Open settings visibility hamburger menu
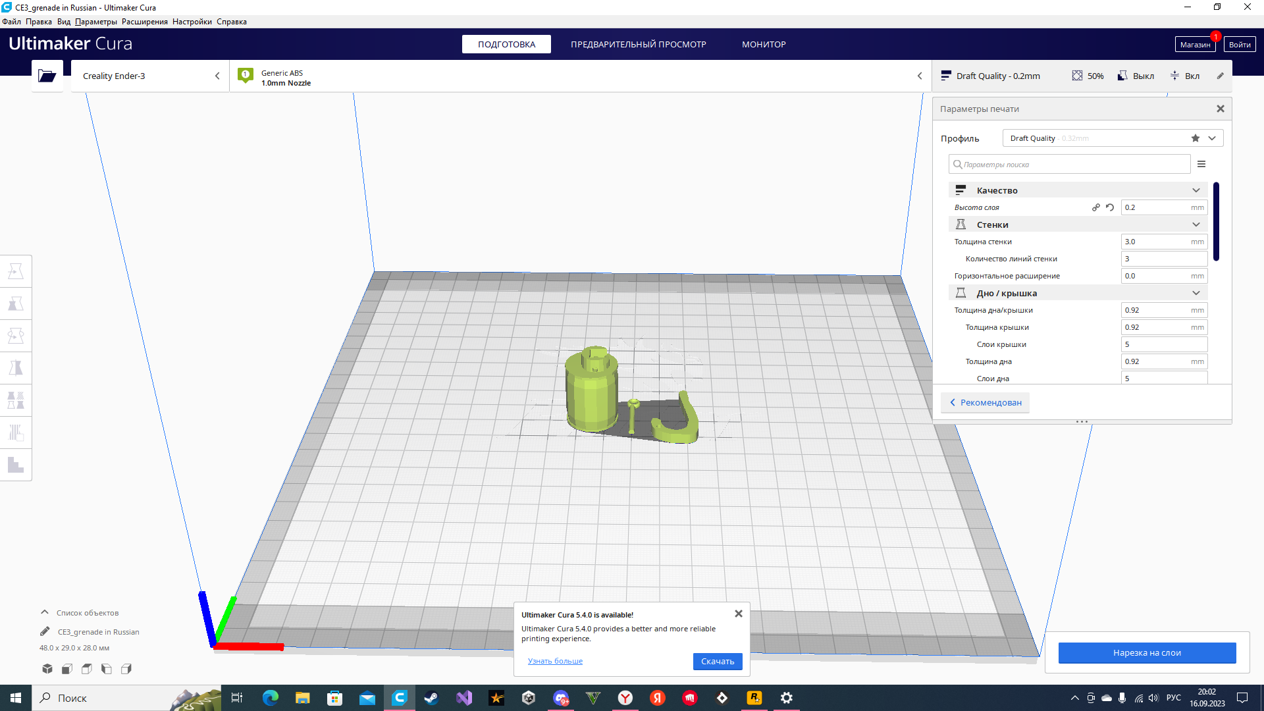This screenshot has width=1264, height=711. pyautogui.click(x=1201, y=164)
